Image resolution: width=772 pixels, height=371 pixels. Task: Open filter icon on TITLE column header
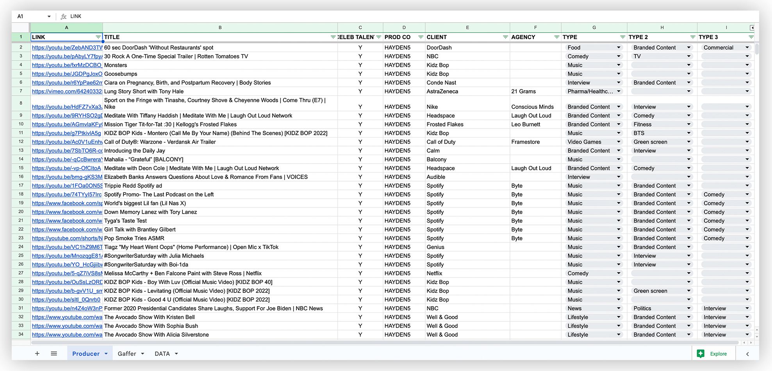333,37
